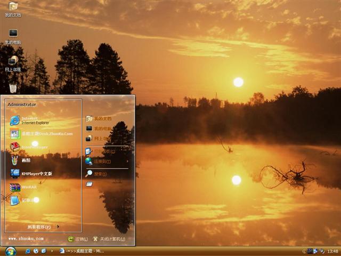The image size is (341, 256).
Task: Open 我的文档 in Start menu right pane
Action: 101,118
